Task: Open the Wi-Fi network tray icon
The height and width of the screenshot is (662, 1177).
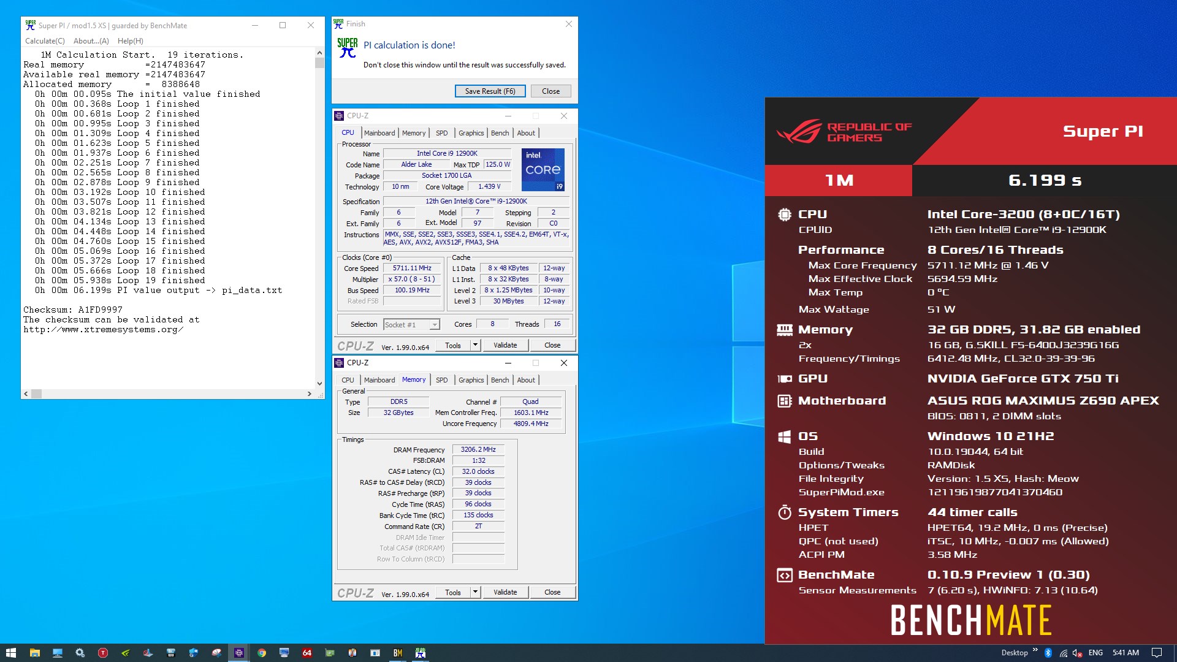Action: [1063, 653]
